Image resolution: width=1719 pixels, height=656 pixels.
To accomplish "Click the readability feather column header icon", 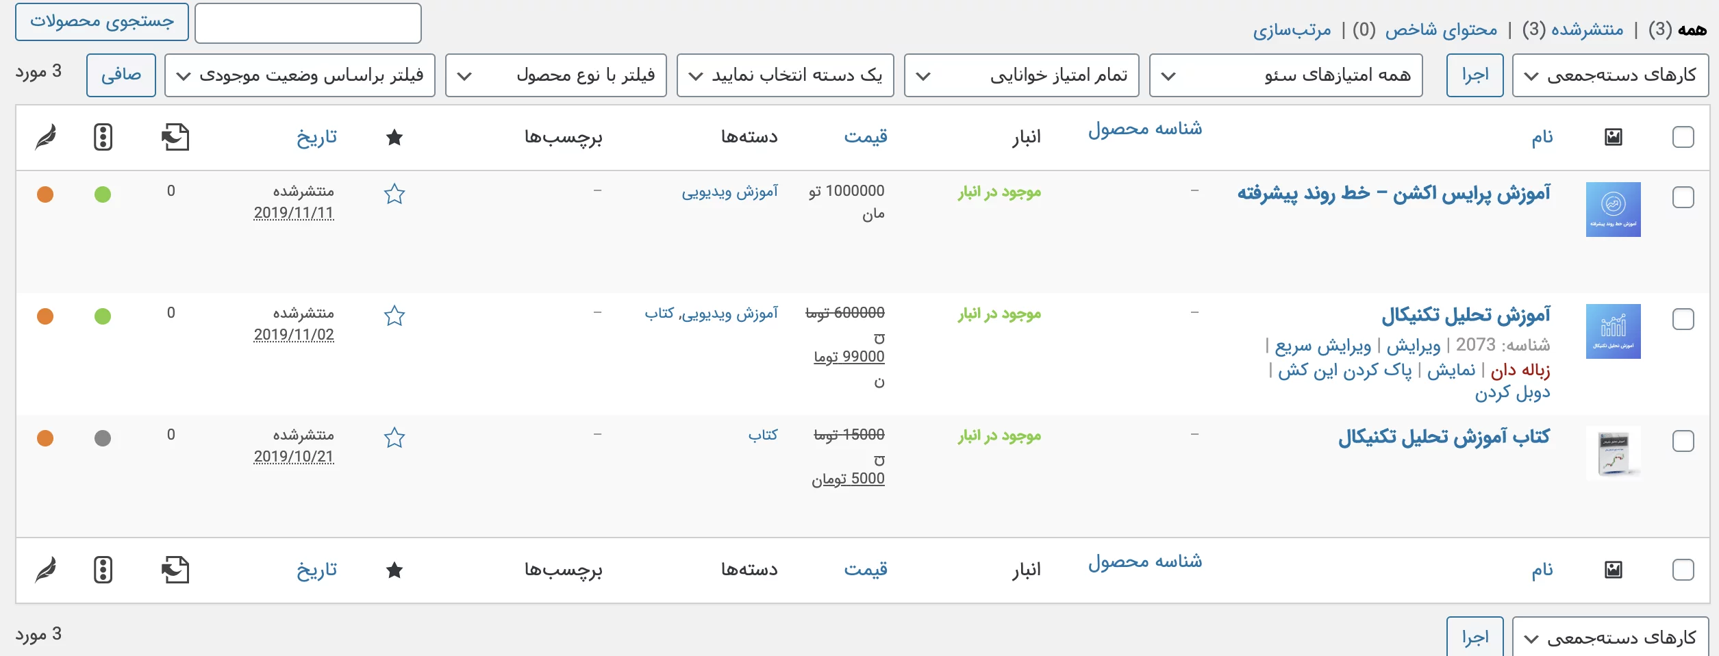I will pyautogui.click(x=43, y=137).
